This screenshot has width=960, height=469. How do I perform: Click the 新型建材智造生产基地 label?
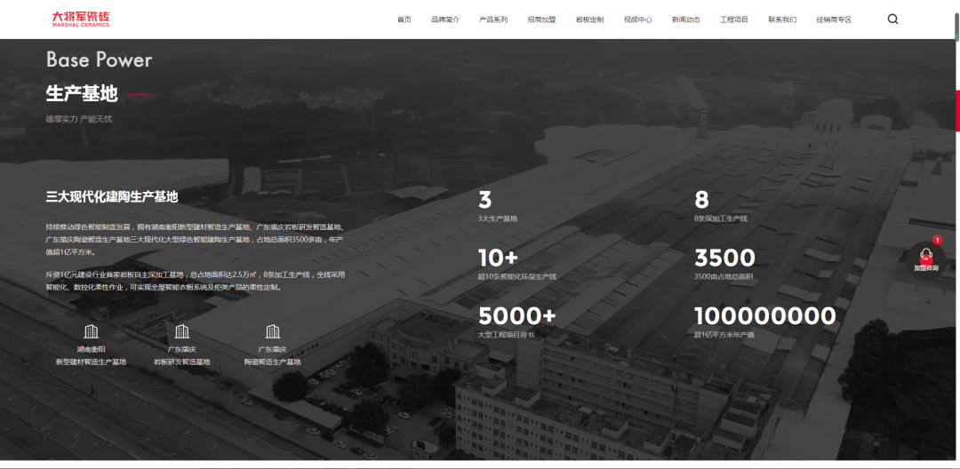(92, 362)
